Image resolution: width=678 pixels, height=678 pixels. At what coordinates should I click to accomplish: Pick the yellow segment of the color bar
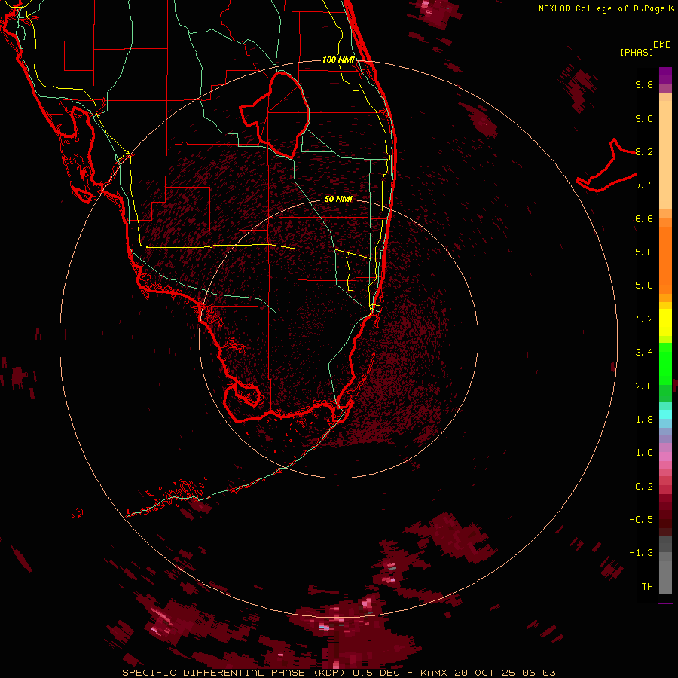(665, 322)
